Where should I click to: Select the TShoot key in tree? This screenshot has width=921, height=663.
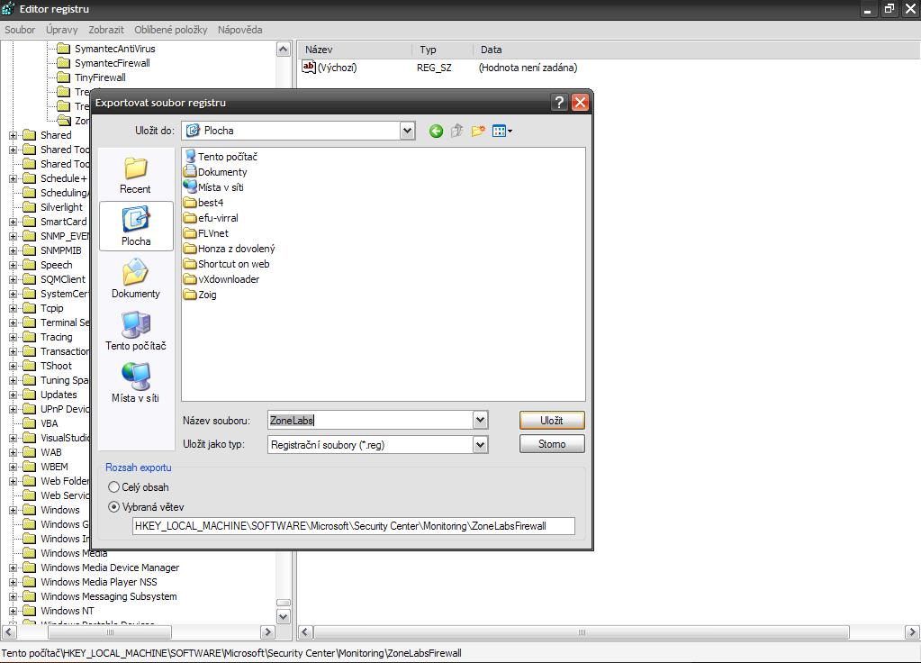[x=57, y=366]
